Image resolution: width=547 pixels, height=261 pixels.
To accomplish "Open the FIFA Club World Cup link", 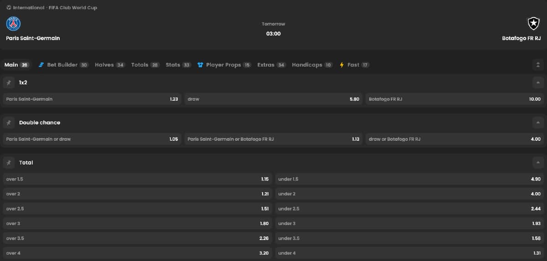I will tap(72, 8).
